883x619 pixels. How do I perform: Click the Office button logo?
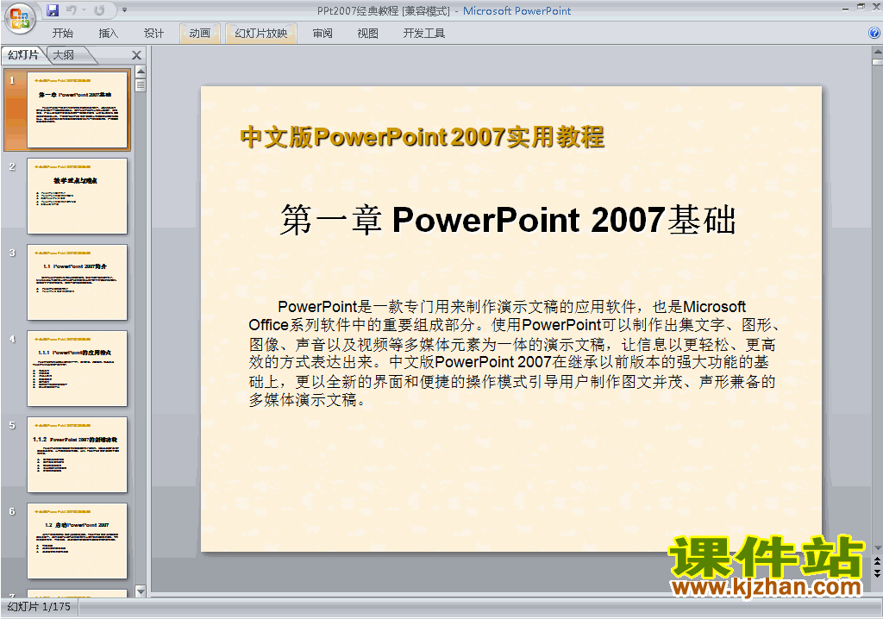tap(20, 18)
